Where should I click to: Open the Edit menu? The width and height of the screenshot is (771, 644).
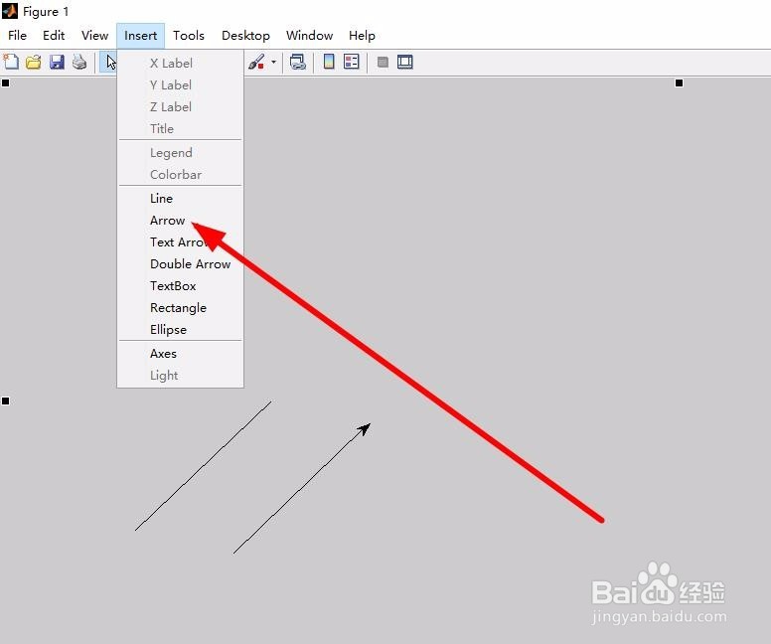(54, 36)
